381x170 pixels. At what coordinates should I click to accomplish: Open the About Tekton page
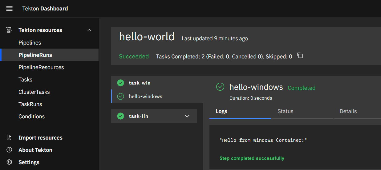(49, 150)
